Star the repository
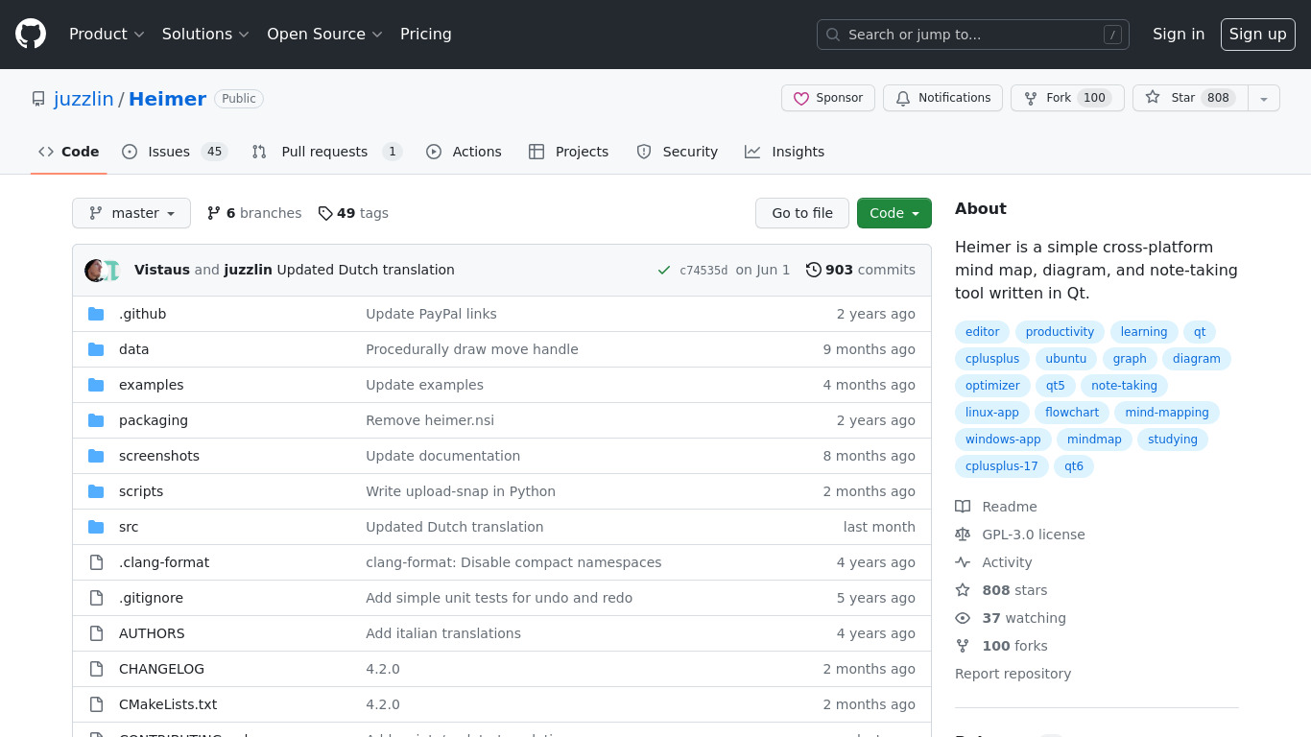Screen dimensions: 1311x737 (x=1190, y=98)
